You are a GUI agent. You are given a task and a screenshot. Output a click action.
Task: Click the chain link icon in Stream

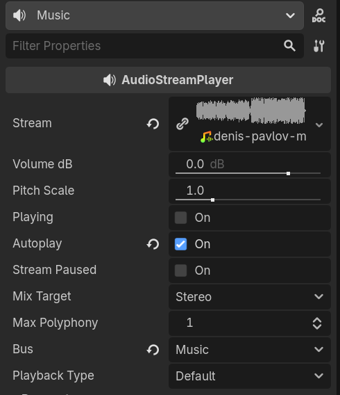(x=182, y=124)
